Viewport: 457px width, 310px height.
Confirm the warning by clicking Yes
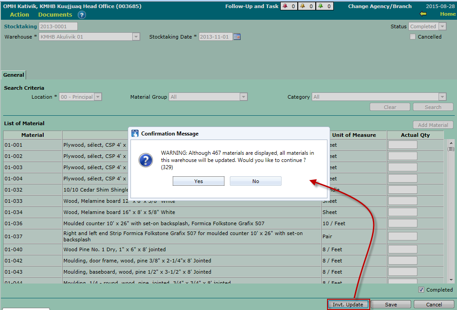(x=198, y=181)
